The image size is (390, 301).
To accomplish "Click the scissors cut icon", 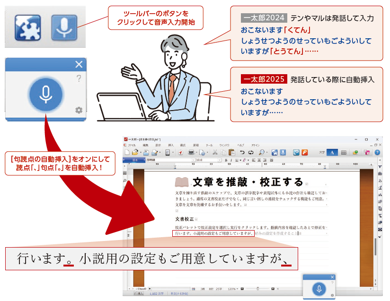I will click(215, 153).
